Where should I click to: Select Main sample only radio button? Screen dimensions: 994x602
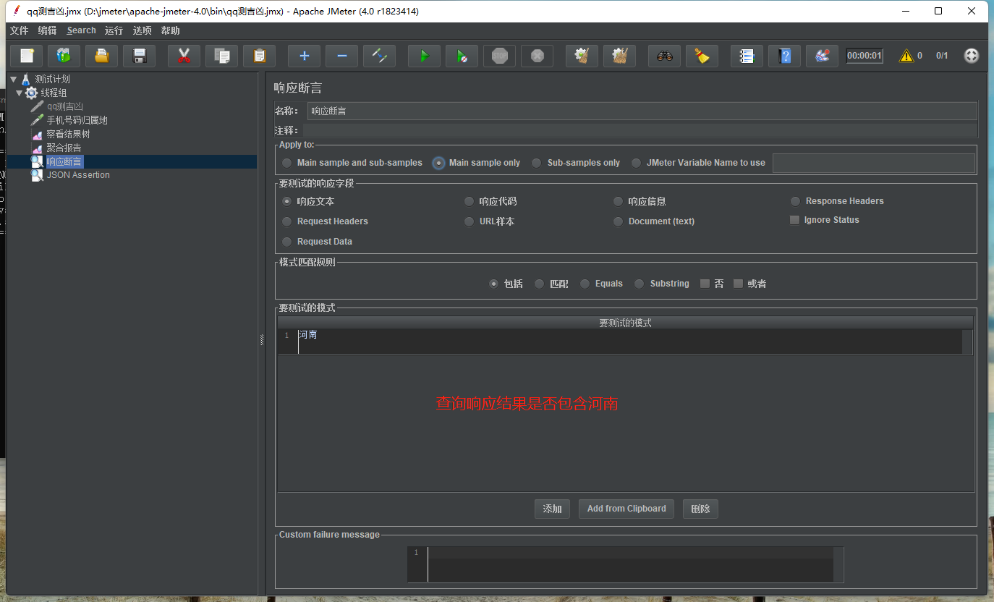477,163
